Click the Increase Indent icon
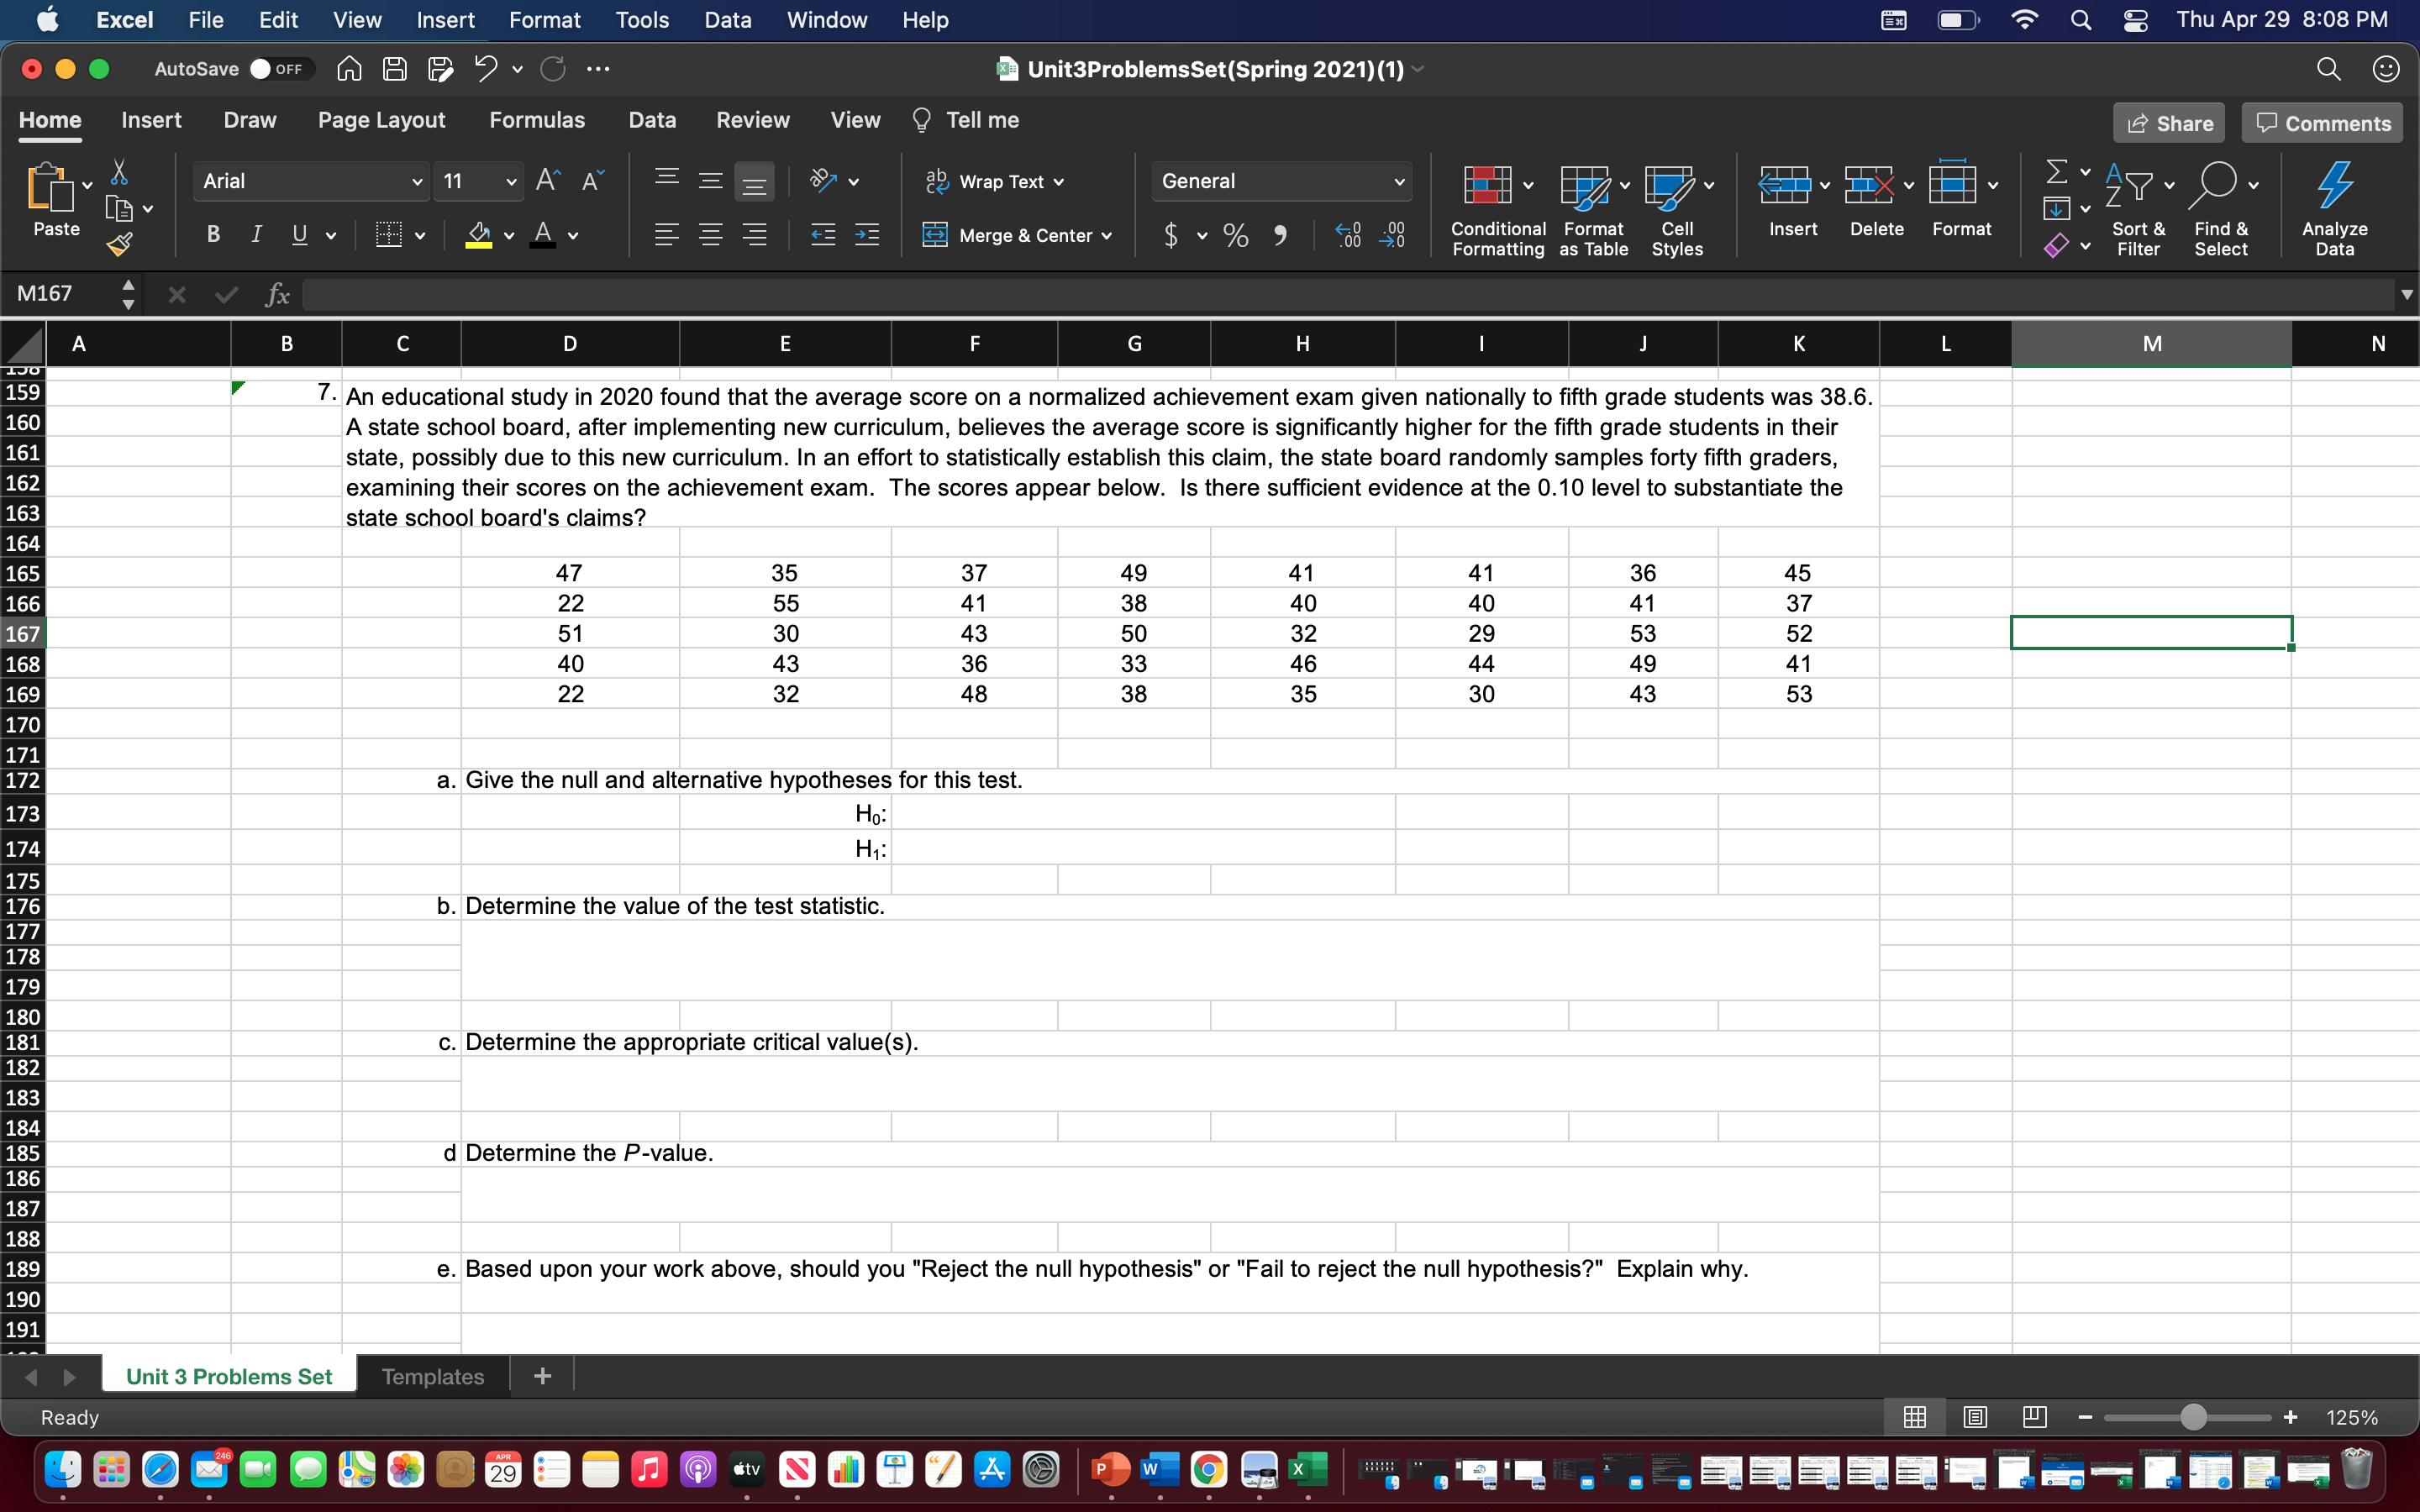2420x1512 pixels. point(867,235)
